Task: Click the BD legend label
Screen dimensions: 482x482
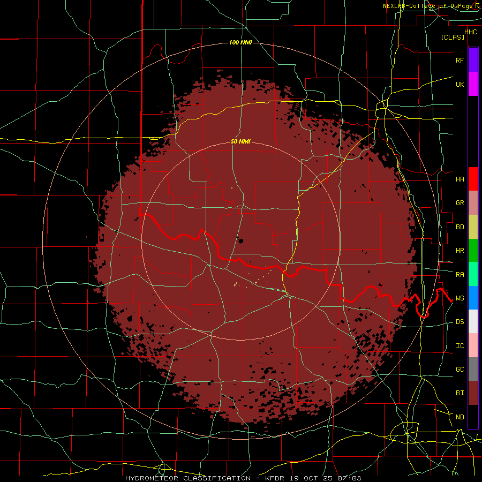Action: [460, 227]
